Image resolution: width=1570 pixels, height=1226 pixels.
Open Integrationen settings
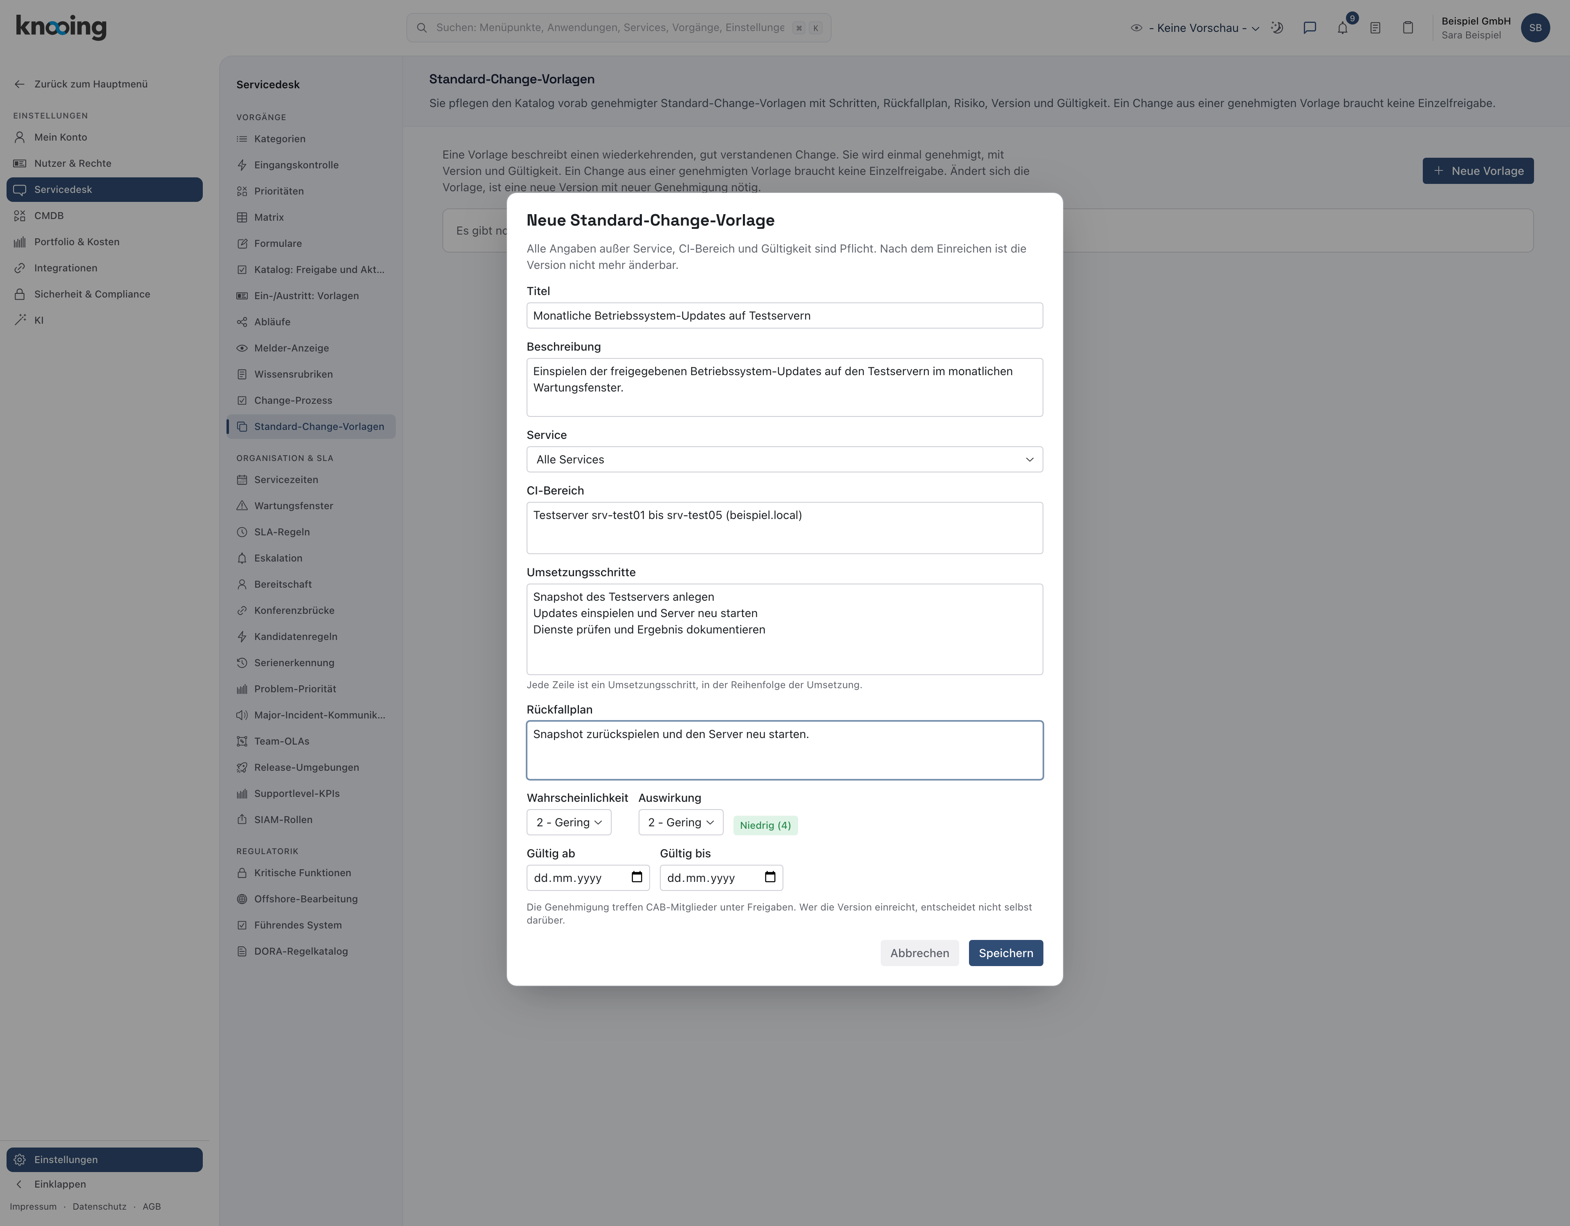(x=104, y=268)
